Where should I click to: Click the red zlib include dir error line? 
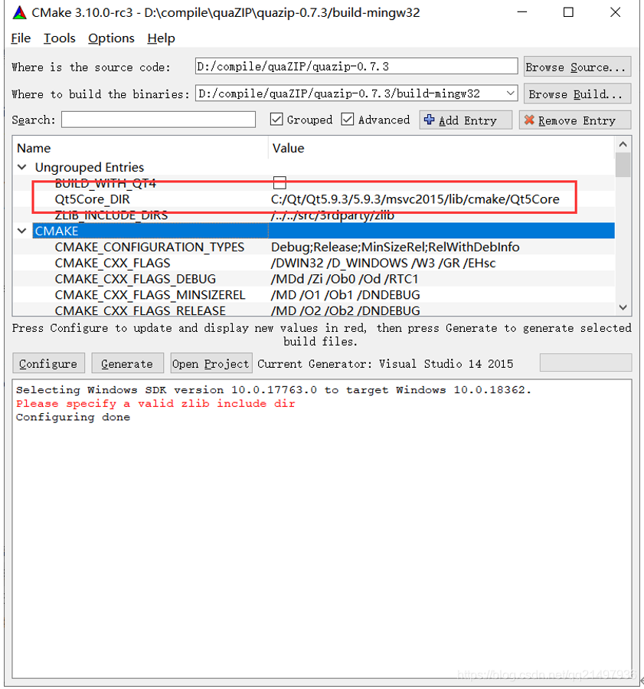[x=155, y=403]
